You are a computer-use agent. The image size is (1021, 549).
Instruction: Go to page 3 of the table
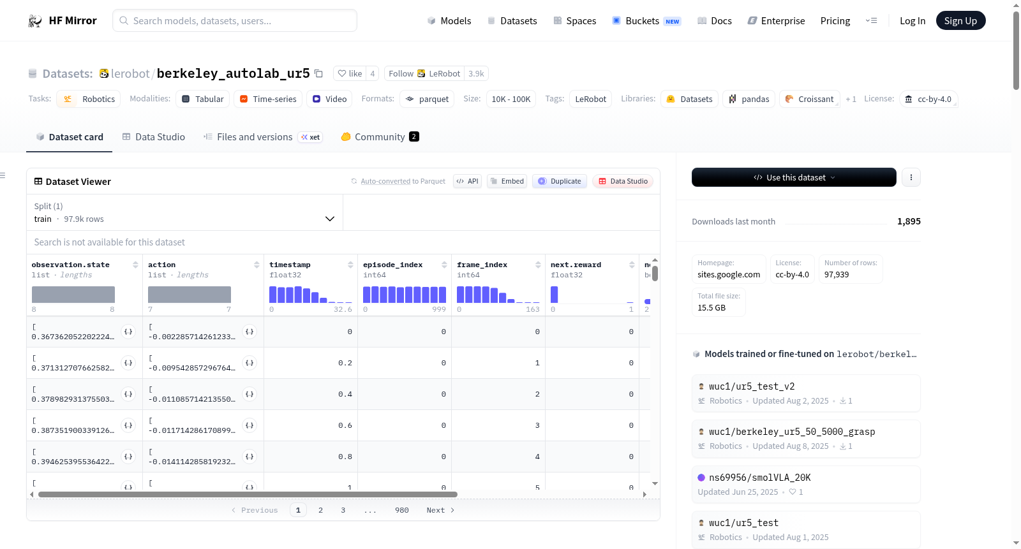343,510
